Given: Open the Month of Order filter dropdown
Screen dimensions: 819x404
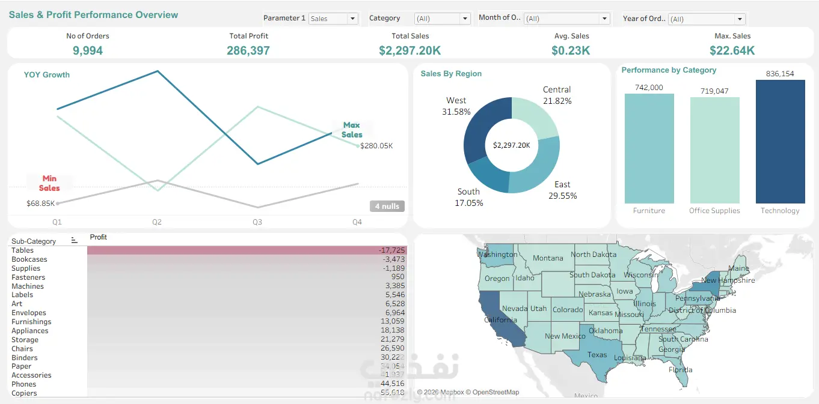Looking at the screenshot, I should (x=566, y=19).
